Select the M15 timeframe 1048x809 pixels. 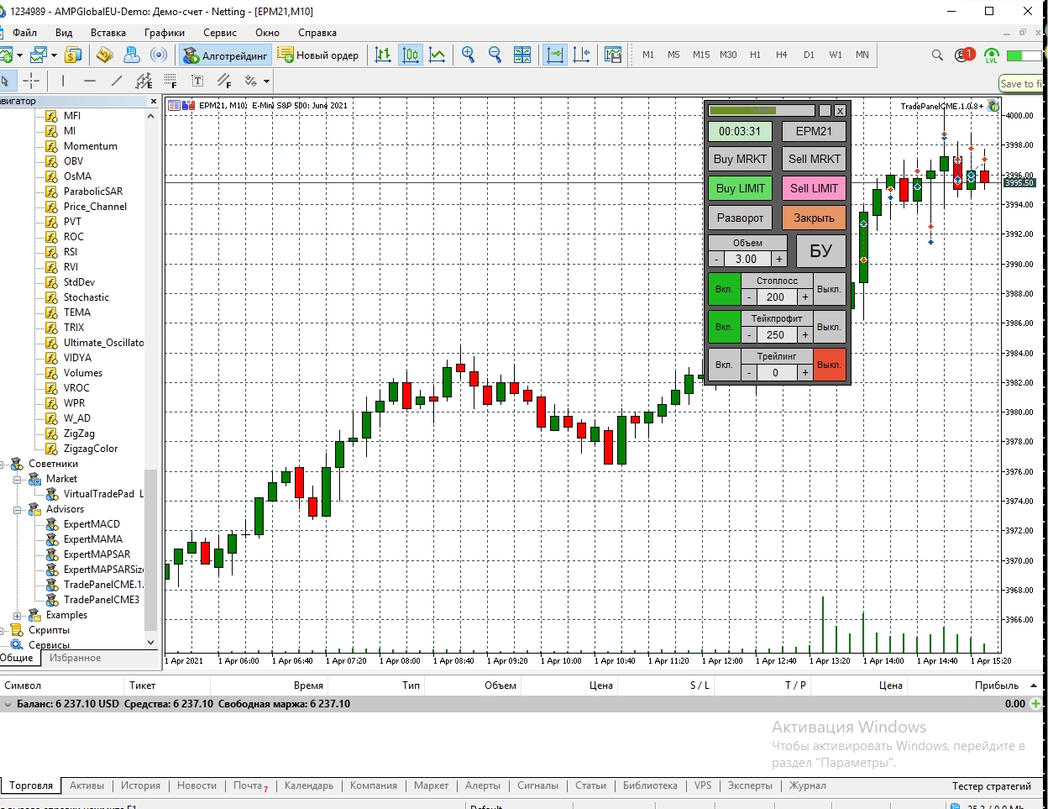coord(701,55)
